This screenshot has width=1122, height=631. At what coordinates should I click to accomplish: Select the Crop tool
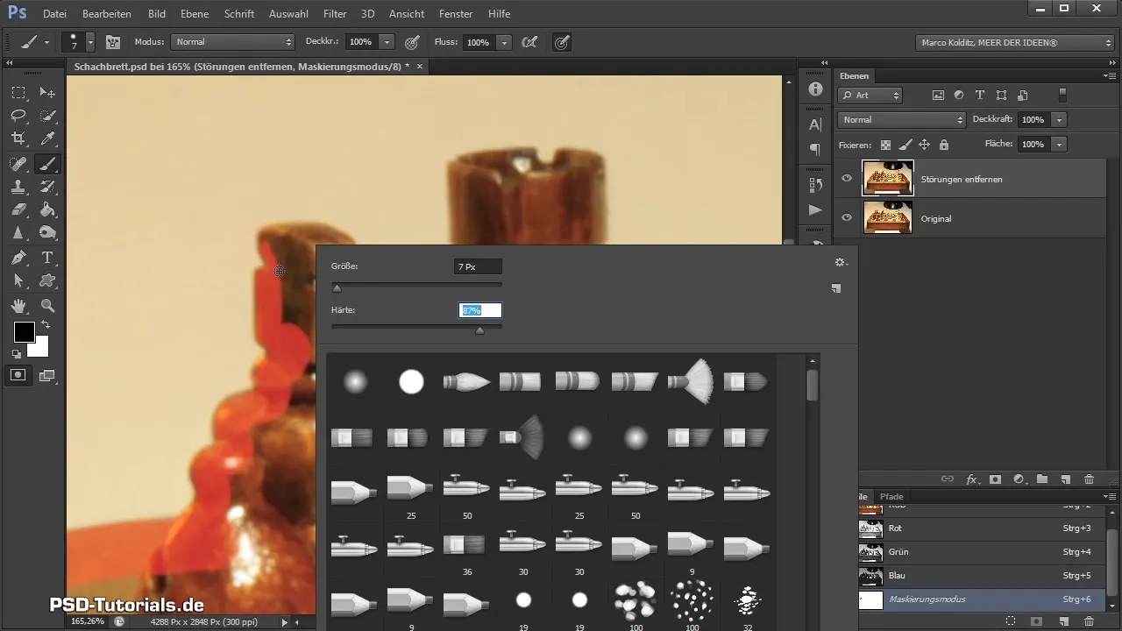18,138
